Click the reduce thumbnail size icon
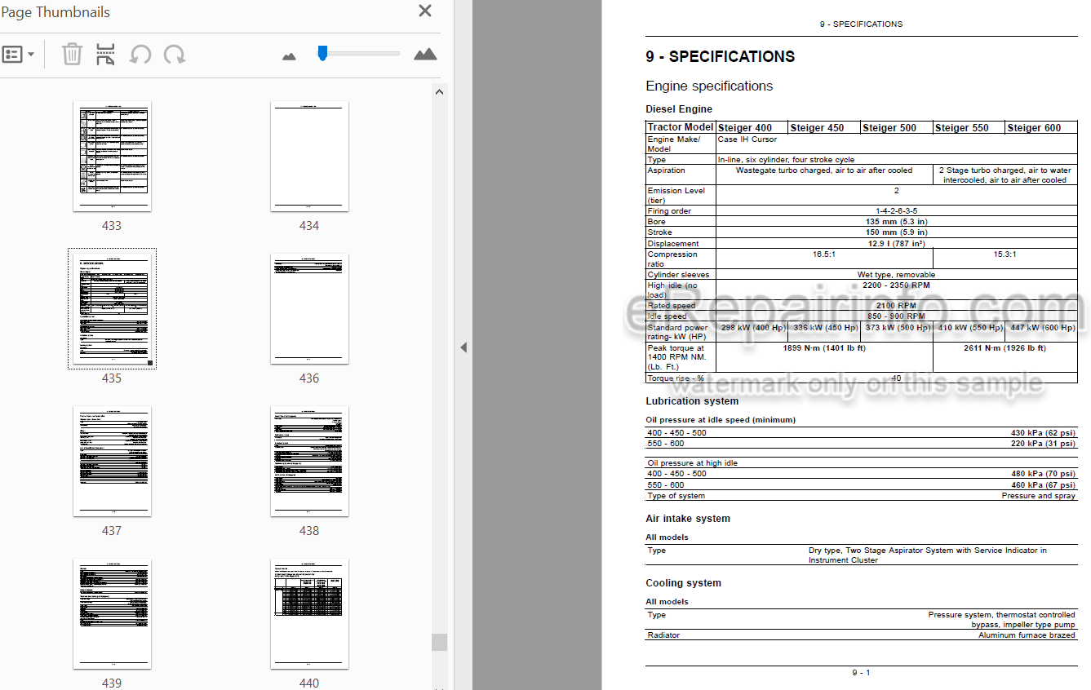The height and width of the screenshot is (690, 1091). (x=289, y=55)
